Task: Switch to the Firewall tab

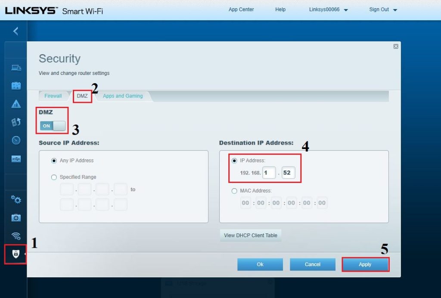Action: coord(53,96)
